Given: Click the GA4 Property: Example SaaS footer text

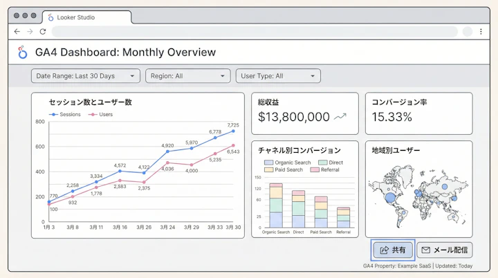Looking at the screenshot, I should click(397, 266).
